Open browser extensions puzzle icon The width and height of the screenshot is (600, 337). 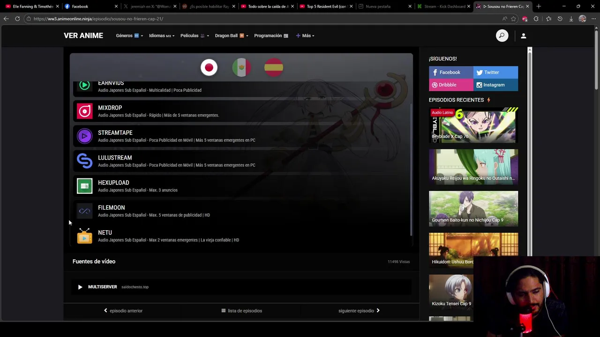point(536,19)
